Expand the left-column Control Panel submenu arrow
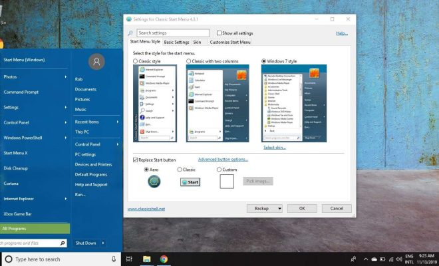The width and height of the screenshot is (439, 266). [66, 122]
